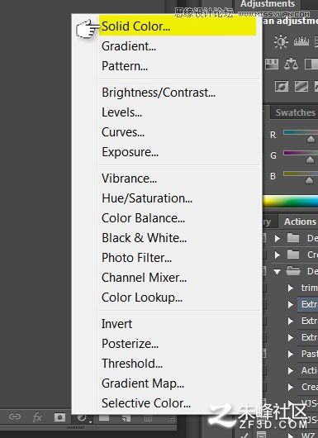Image resolution: width=318 pixels, height=438 pixels.
Task: Click the Levels histogram adjustment icon
Action: (301, 42)
